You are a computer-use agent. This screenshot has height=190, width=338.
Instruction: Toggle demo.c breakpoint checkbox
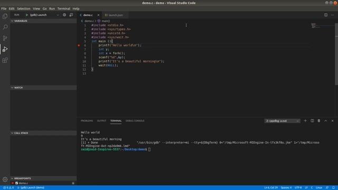pyautogui.click(x=16, y=183)
